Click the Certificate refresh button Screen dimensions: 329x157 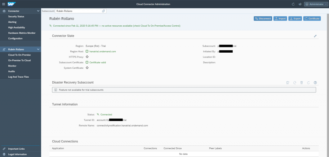click(x=312, y=19)
